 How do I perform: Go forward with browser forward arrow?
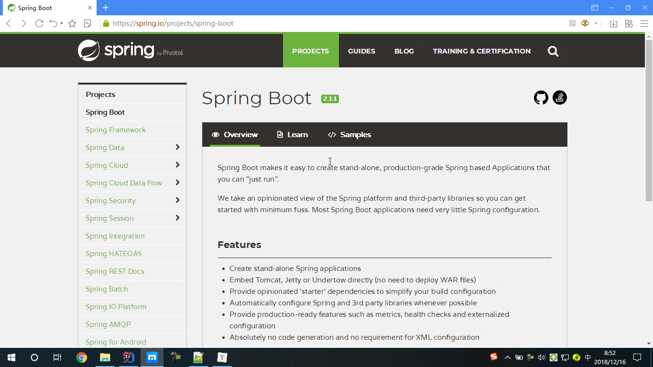tap(23, 23)
